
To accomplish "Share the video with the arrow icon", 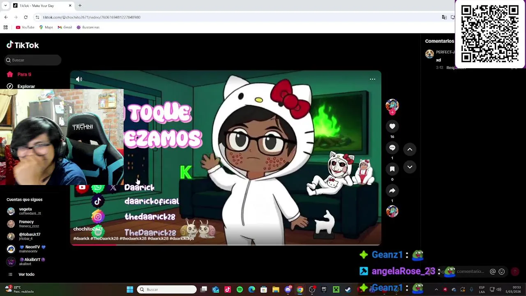I will 392,191.
